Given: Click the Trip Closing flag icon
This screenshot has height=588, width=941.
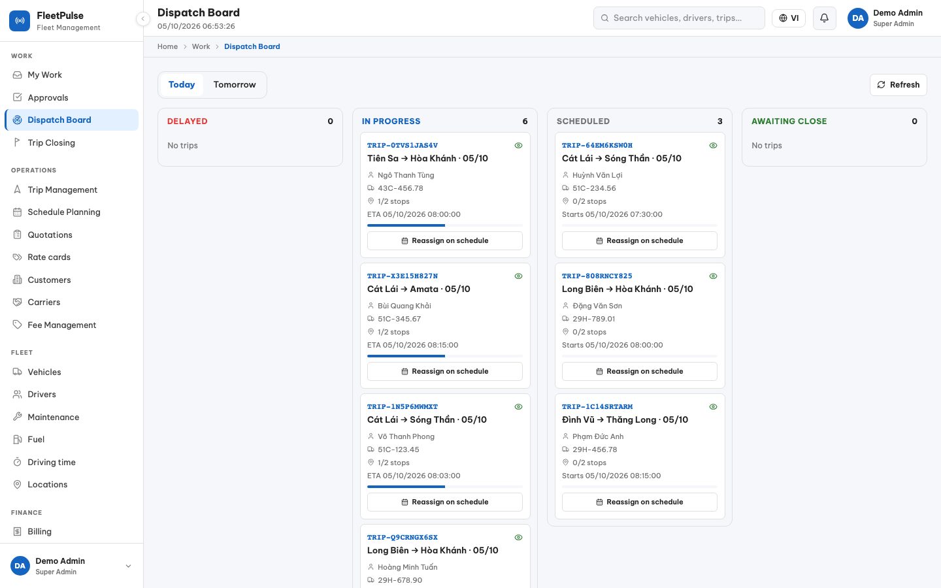Looking at the screenshot, I should [x=18, y=142].
